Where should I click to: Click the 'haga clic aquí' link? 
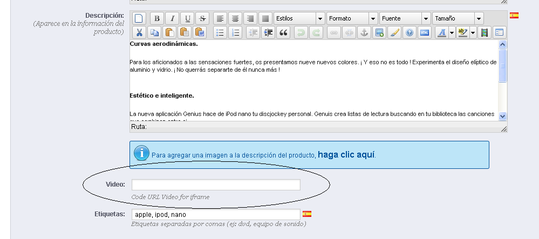[x=346, y=154]
